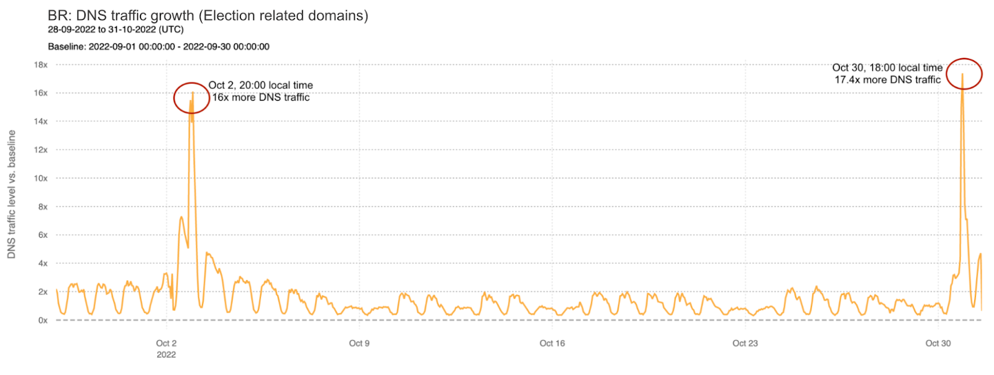Click the 6x y-axis tick label
Viewport: 994px width, 375px height.
click(43, 235)
